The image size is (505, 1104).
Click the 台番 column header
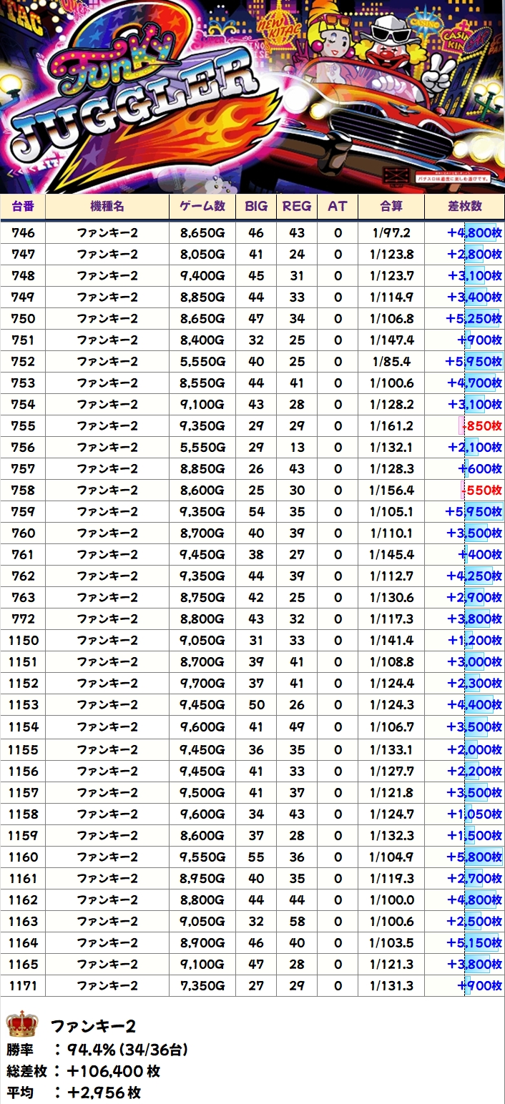tap(23, 206)
